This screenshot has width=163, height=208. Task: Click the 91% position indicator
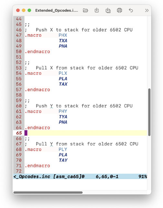click(x=143, y=176)
